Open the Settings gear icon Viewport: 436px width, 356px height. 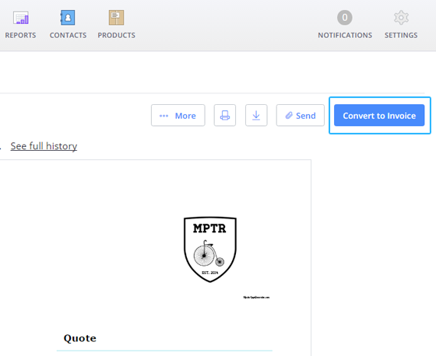click(x=401, y=18)
